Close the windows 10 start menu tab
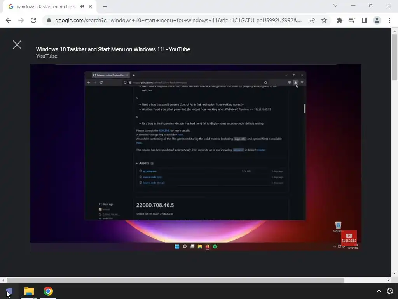 tap(90, 7)
